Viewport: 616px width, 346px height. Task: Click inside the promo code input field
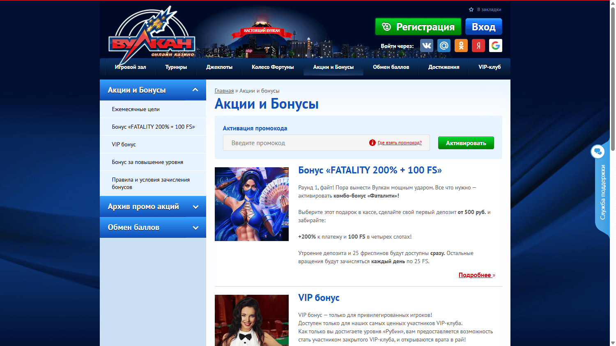pyautogui.click(x=287, y=143)
